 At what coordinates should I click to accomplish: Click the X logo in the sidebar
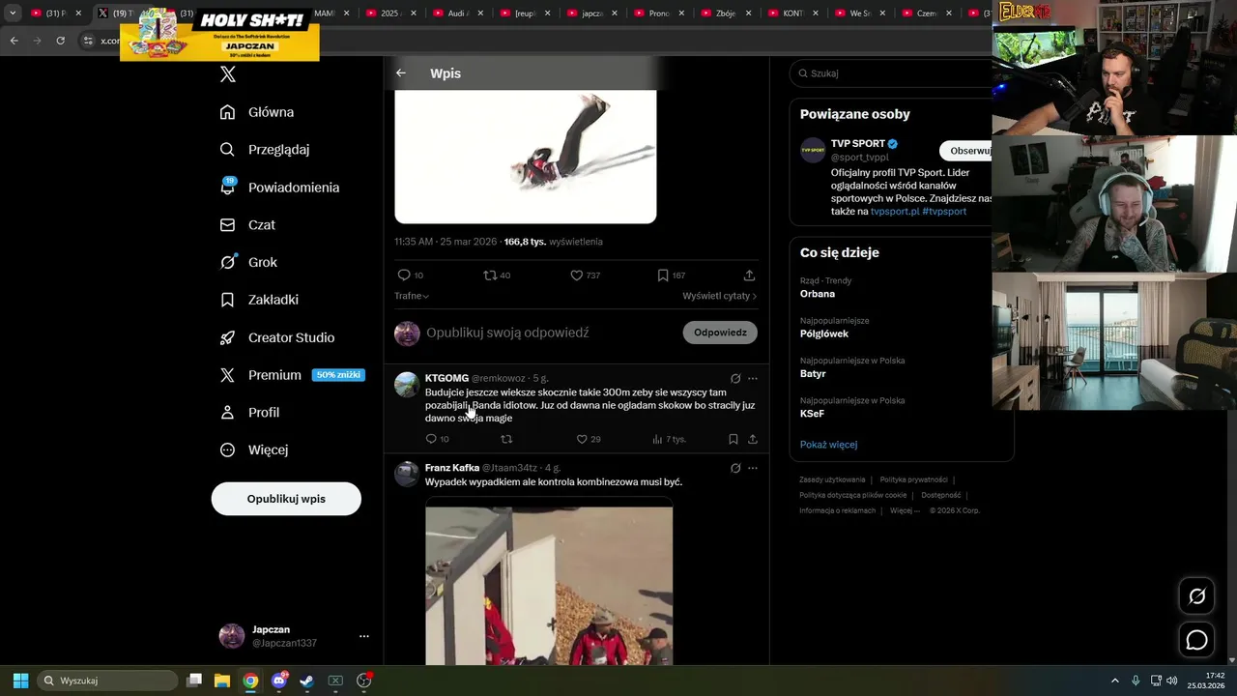(x=228, y=74)
